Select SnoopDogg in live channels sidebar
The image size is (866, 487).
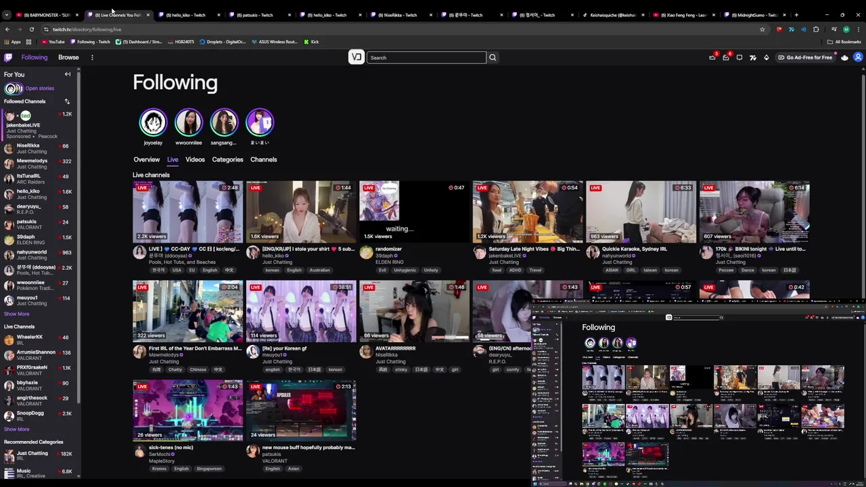[39, 416]
